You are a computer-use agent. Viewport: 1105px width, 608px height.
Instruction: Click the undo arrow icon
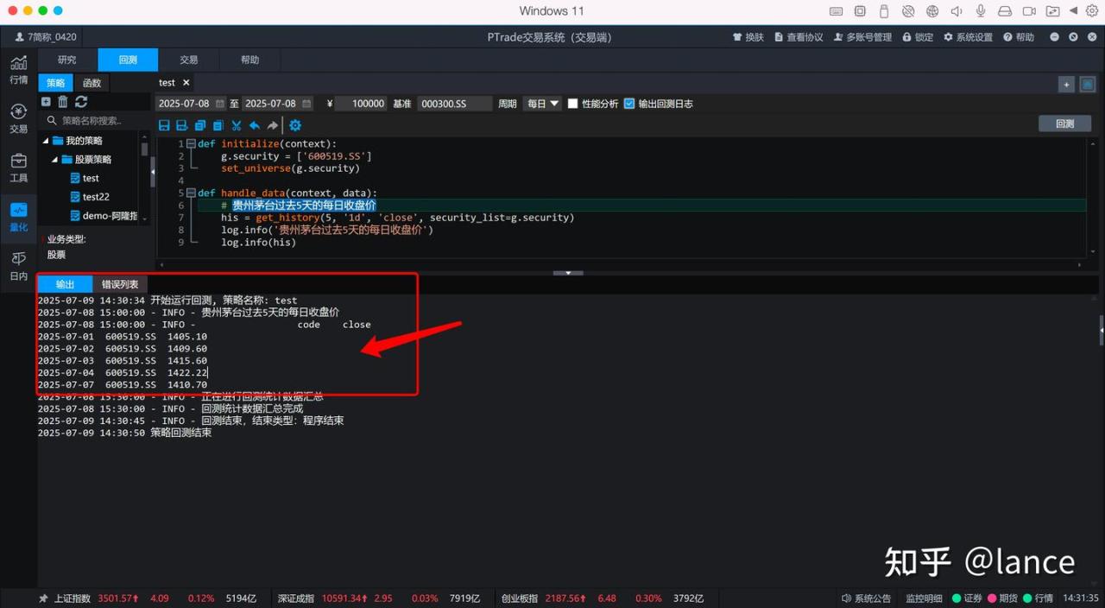pos(255,125)
